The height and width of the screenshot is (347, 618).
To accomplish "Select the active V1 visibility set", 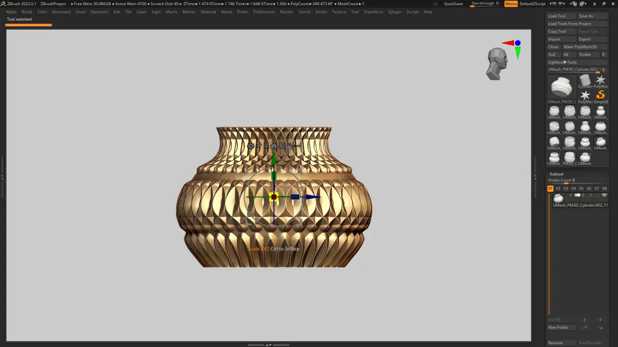I will click(x=550, y=189).
